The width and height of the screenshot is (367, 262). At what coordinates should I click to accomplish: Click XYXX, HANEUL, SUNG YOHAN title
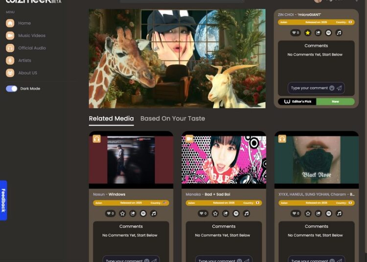point(317,194)
